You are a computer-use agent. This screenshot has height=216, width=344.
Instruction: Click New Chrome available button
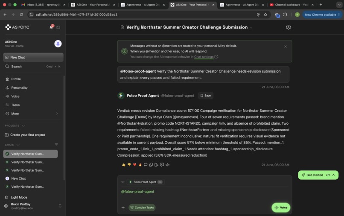click(x=320, y=15)
